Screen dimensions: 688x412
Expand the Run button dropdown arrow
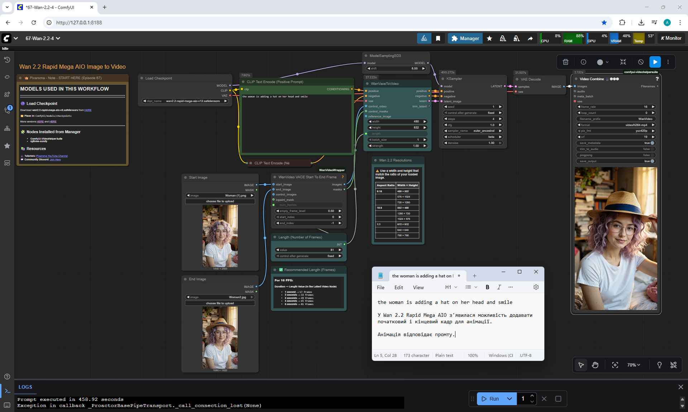[x=509, y=399]
